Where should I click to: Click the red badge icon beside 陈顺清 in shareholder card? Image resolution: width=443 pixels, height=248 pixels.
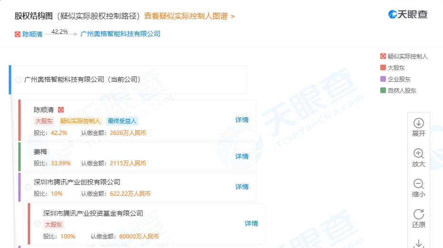[61, 110]
